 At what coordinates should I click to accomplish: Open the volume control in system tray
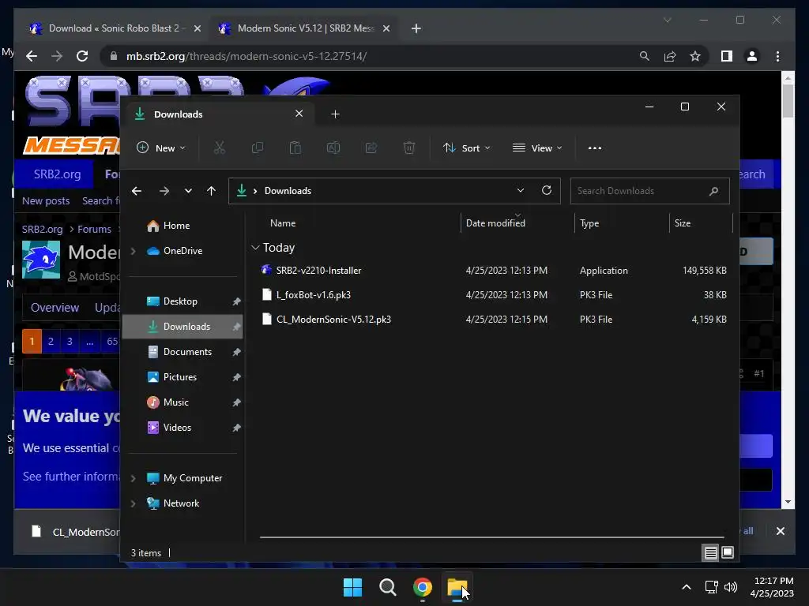(x=731, y=587)
